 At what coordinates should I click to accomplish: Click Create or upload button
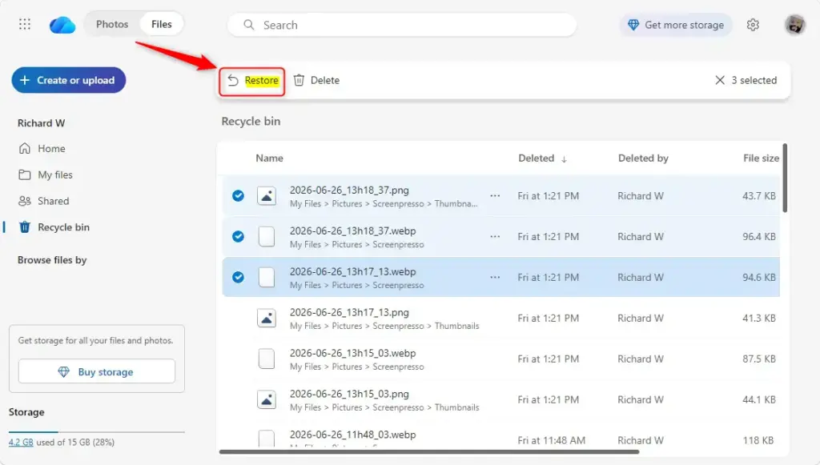click(x=69, y=80)
